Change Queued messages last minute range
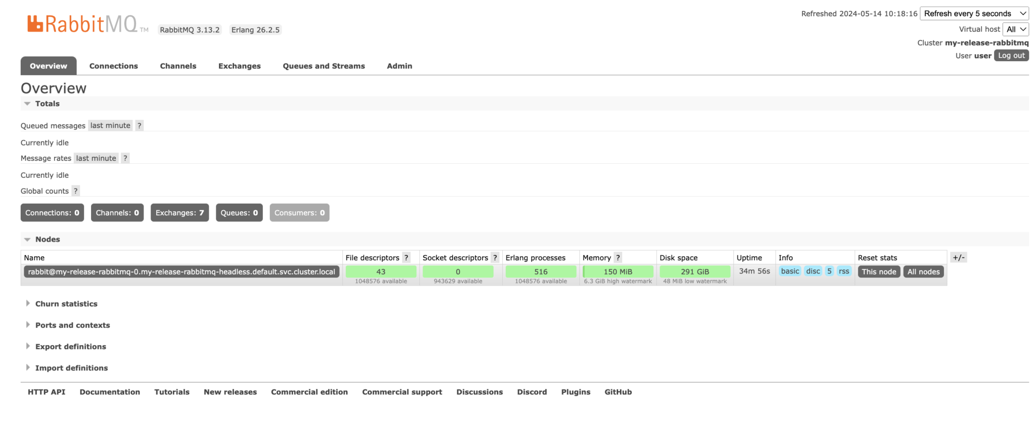Viewport: 1035px width, 427px height. [110, 125]
